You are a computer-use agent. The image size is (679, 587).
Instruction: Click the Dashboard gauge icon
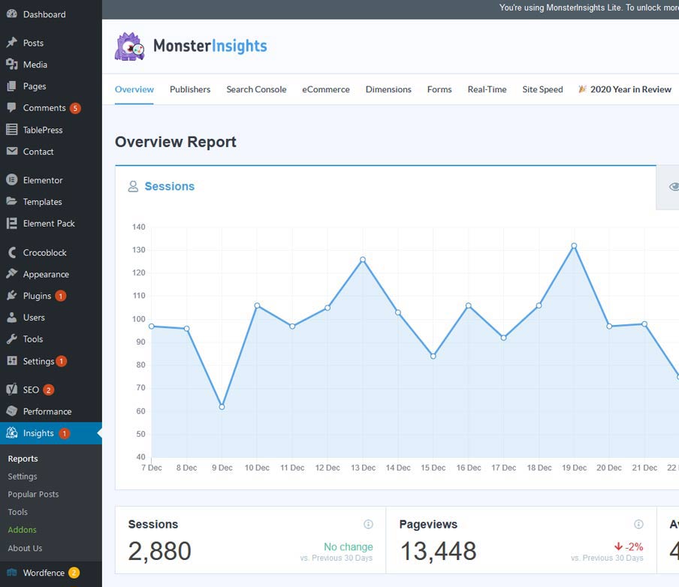pos(12,14)
